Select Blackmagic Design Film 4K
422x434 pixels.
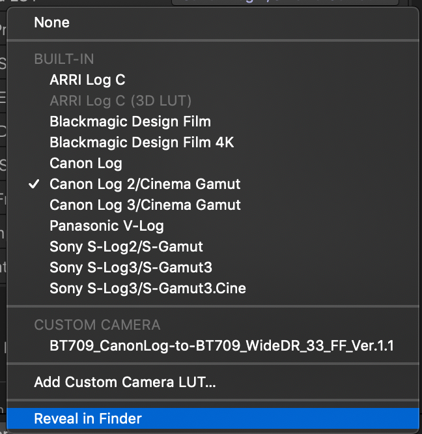[x=141, y=143]
